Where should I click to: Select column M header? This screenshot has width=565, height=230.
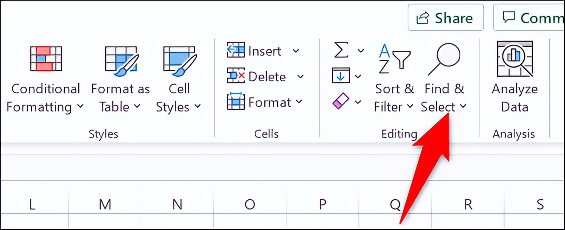tap(105, 204)
